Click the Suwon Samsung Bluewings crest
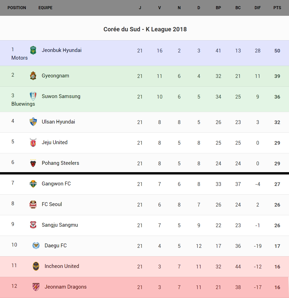 point(33,96)
